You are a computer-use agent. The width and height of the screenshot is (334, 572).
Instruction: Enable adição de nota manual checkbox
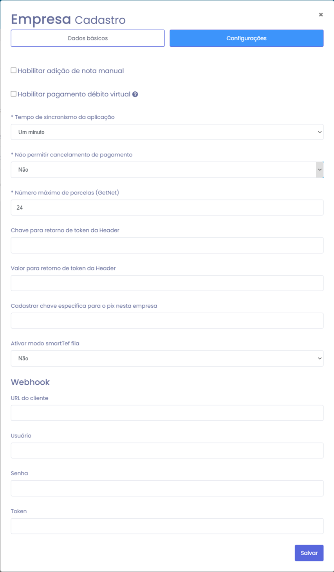(x=14, y=71)
